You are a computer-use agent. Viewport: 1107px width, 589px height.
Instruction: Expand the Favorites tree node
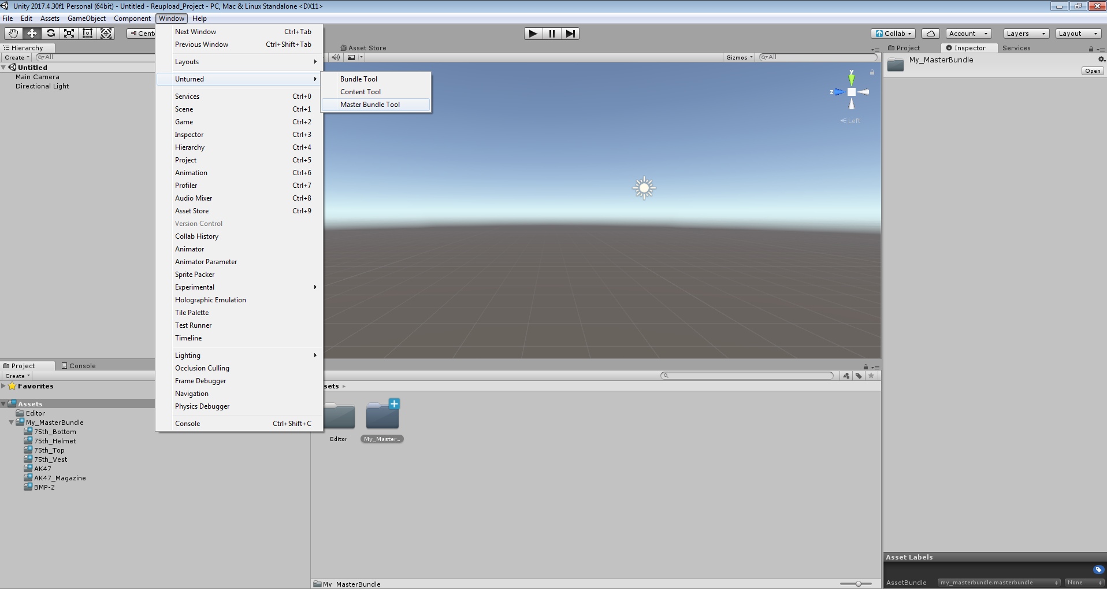[x=3, y=386]
